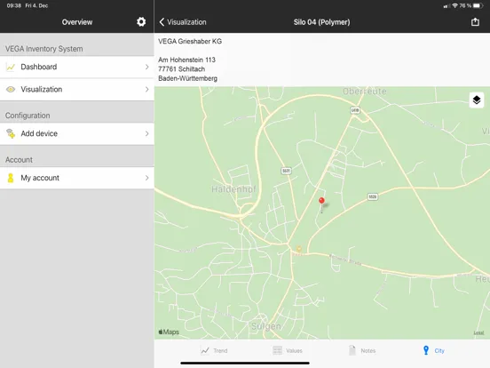
Task: Switch to the Values tab
Action: point(288,350)
